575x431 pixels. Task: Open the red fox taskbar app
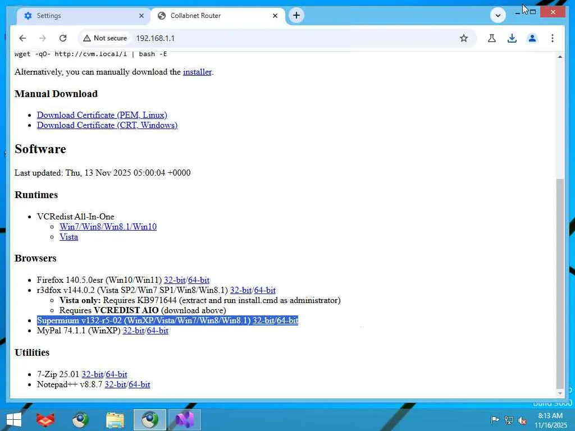[x=45, y=420]
